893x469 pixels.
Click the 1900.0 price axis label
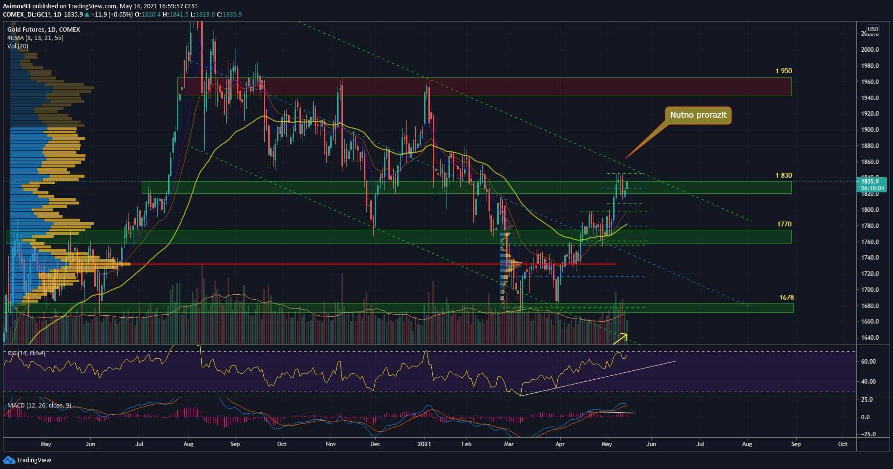pyautogui.click(x=870, y=130)
